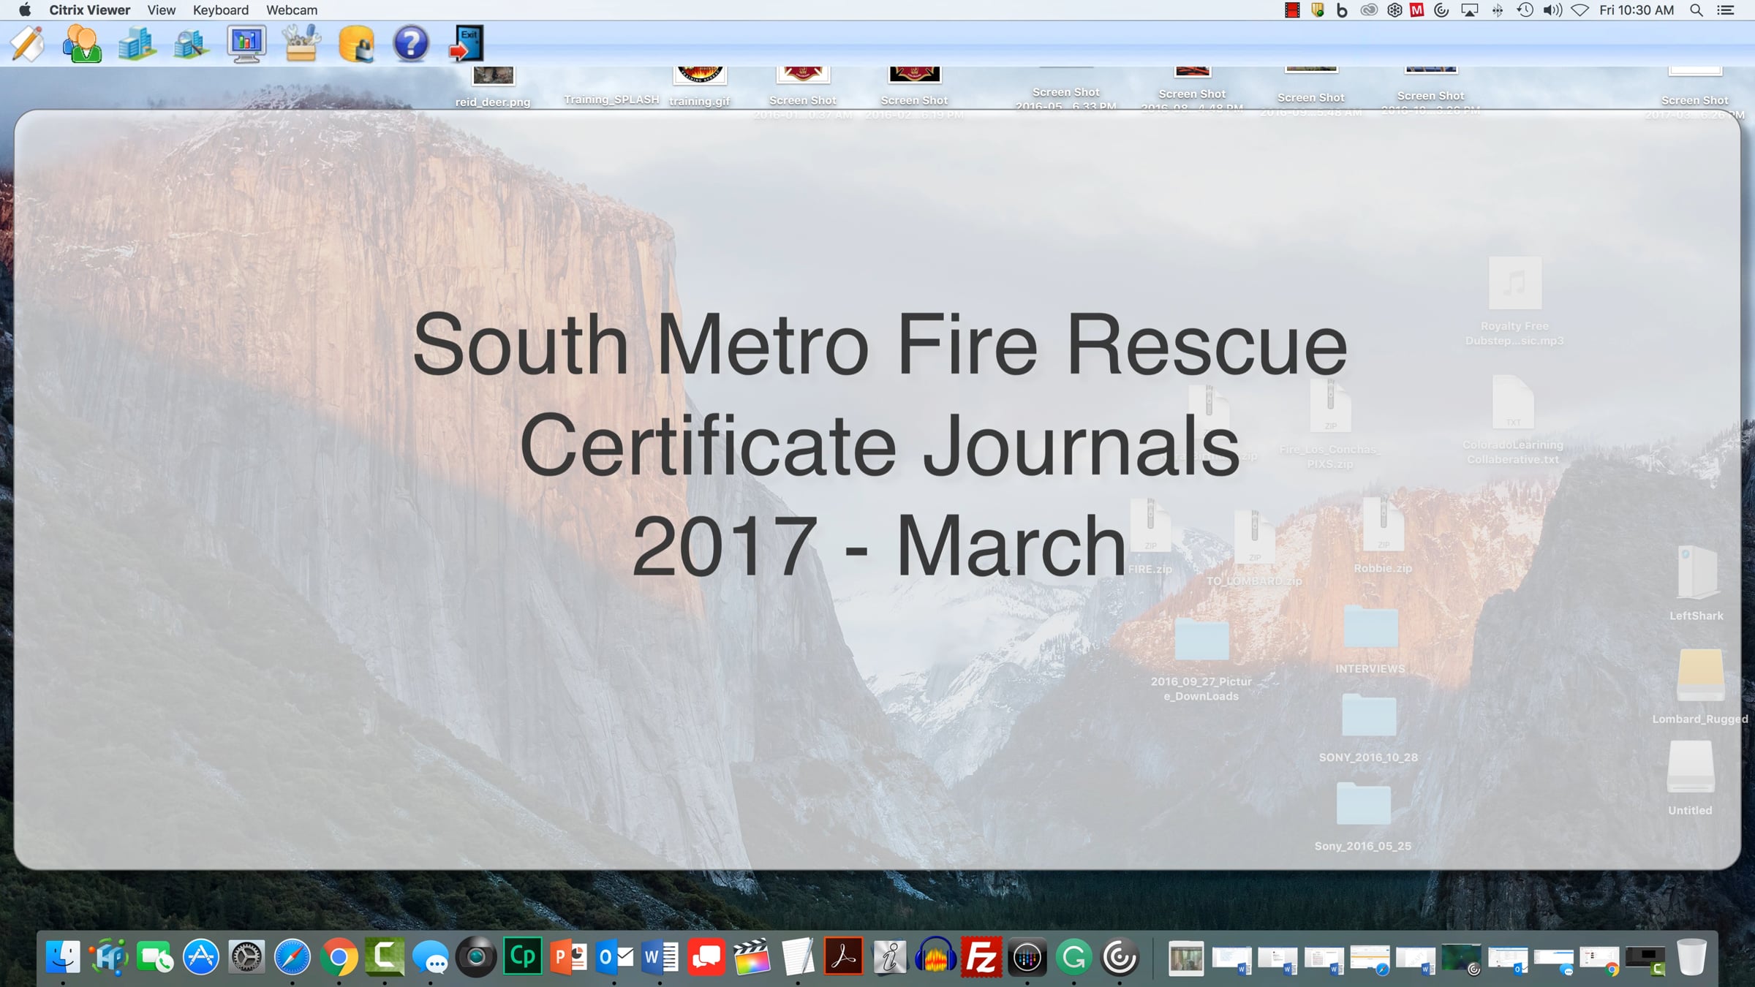Open the Webcam menu
1755x987 pixels.
click(x=291, y=10)
